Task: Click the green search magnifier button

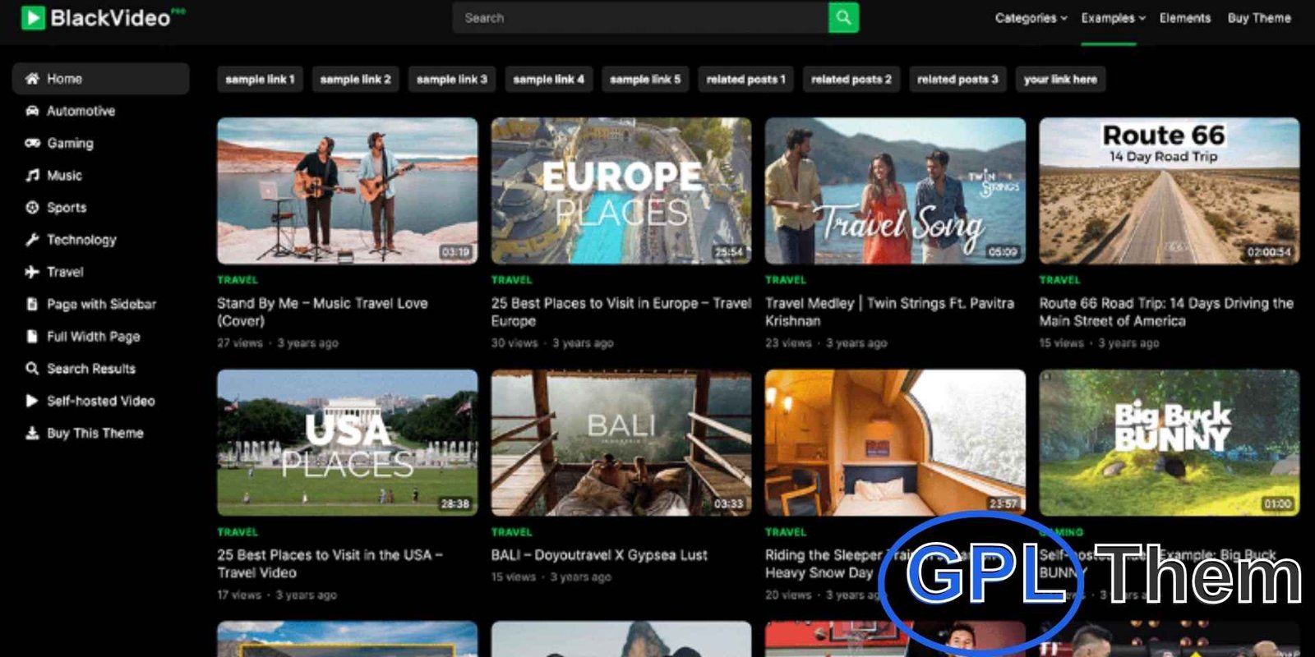Action: point(843,18)
